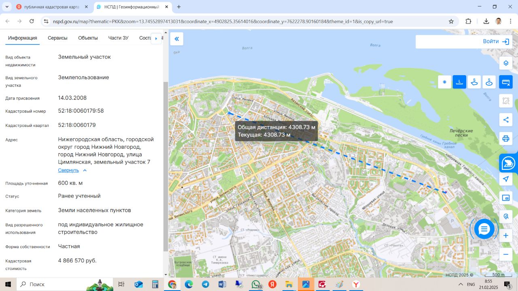Print the map using printer icon
The height and width of the screenshot is (291, 518).
(505, 139)
